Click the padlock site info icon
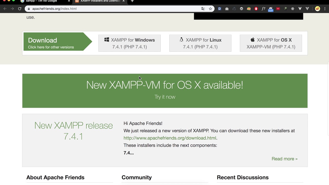Image resolution: width=329 pixels, height=185 pixels. (29, 9)
